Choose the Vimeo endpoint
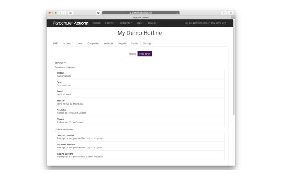Image resolution: width=284 pixels, height=187 pixels. 139,120
